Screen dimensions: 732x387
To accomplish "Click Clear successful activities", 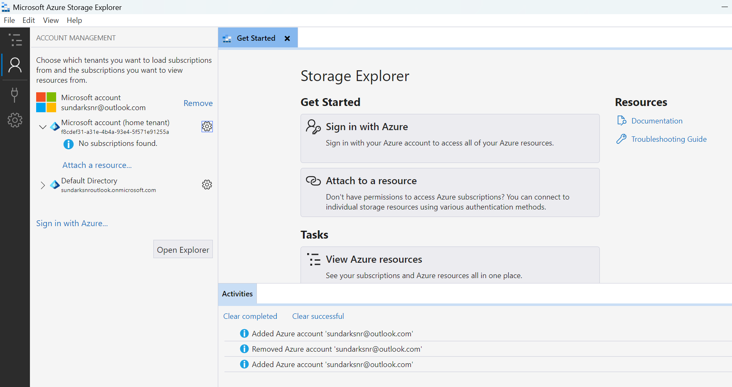I will [x=318, y=316].
